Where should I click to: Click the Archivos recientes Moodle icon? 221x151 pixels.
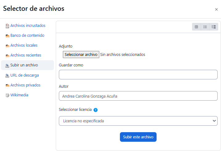pyautogui.click(x=7, y=56)
